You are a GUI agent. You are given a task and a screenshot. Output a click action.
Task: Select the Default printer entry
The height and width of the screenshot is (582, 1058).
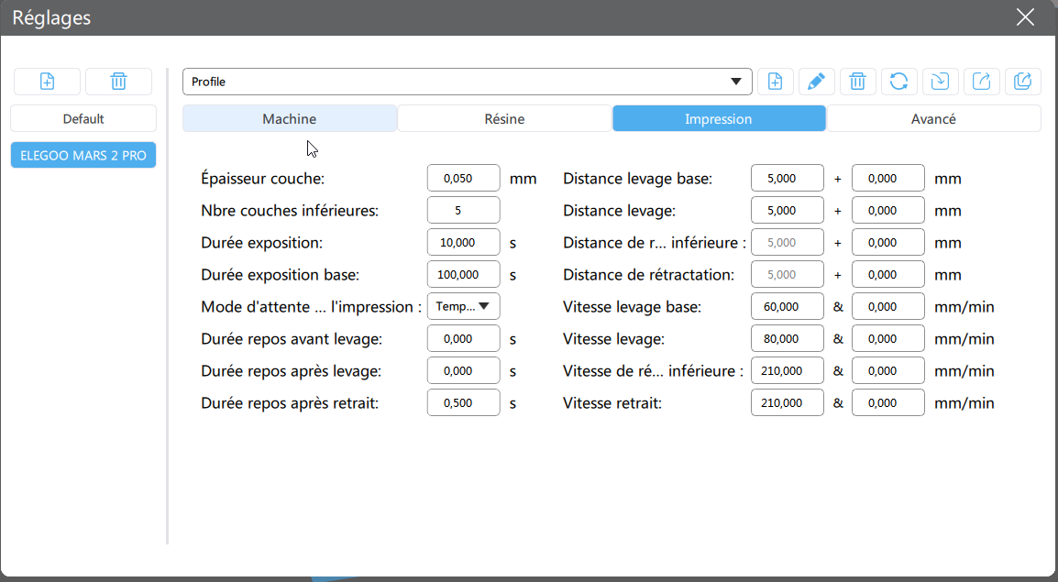click(83, 119)
